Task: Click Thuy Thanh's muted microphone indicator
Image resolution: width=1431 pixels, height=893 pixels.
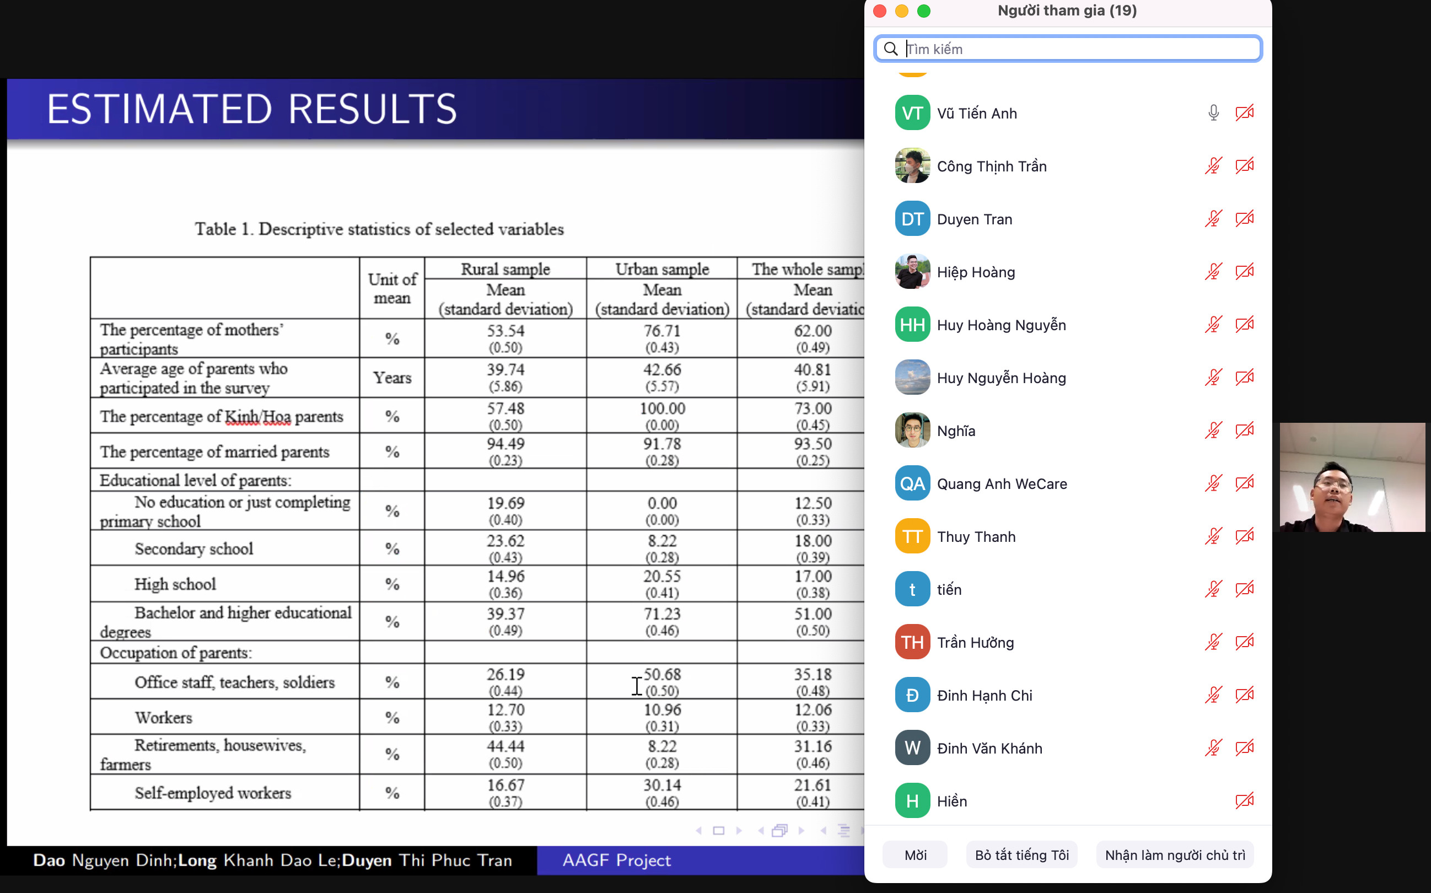Action: pyautogui.click(x=1213, y=536)
